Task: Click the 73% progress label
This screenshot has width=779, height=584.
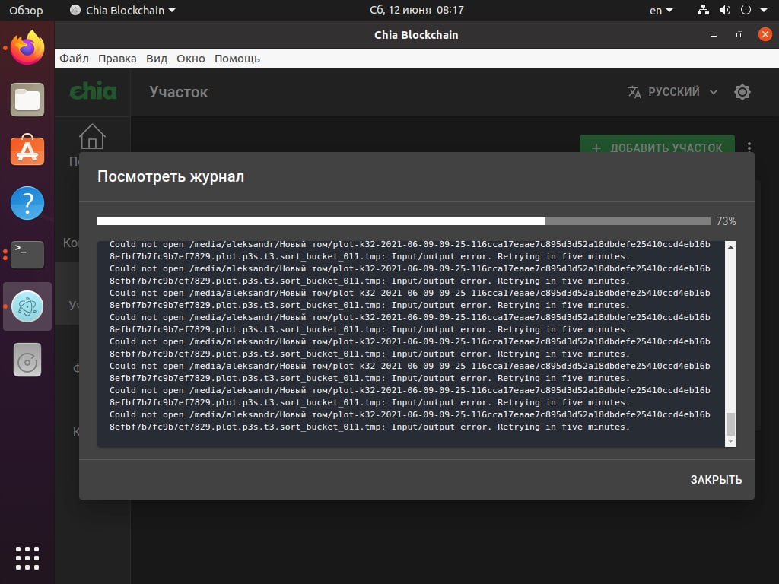Action: coord(726,221)
